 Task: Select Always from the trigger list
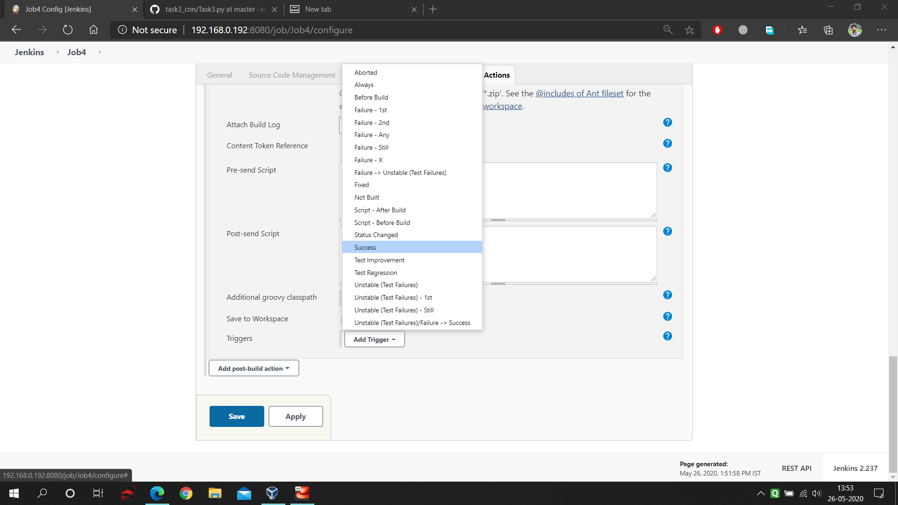363,85
